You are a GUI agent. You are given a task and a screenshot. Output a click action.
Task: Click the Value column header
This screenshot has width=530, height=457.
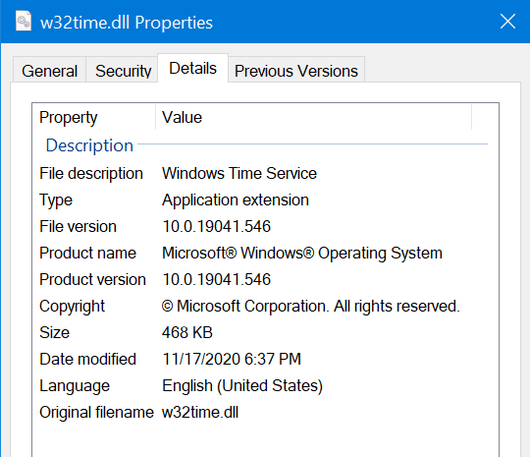click(314, 117)
